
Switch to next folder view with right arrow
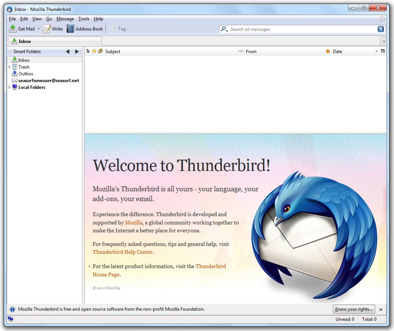77,52
